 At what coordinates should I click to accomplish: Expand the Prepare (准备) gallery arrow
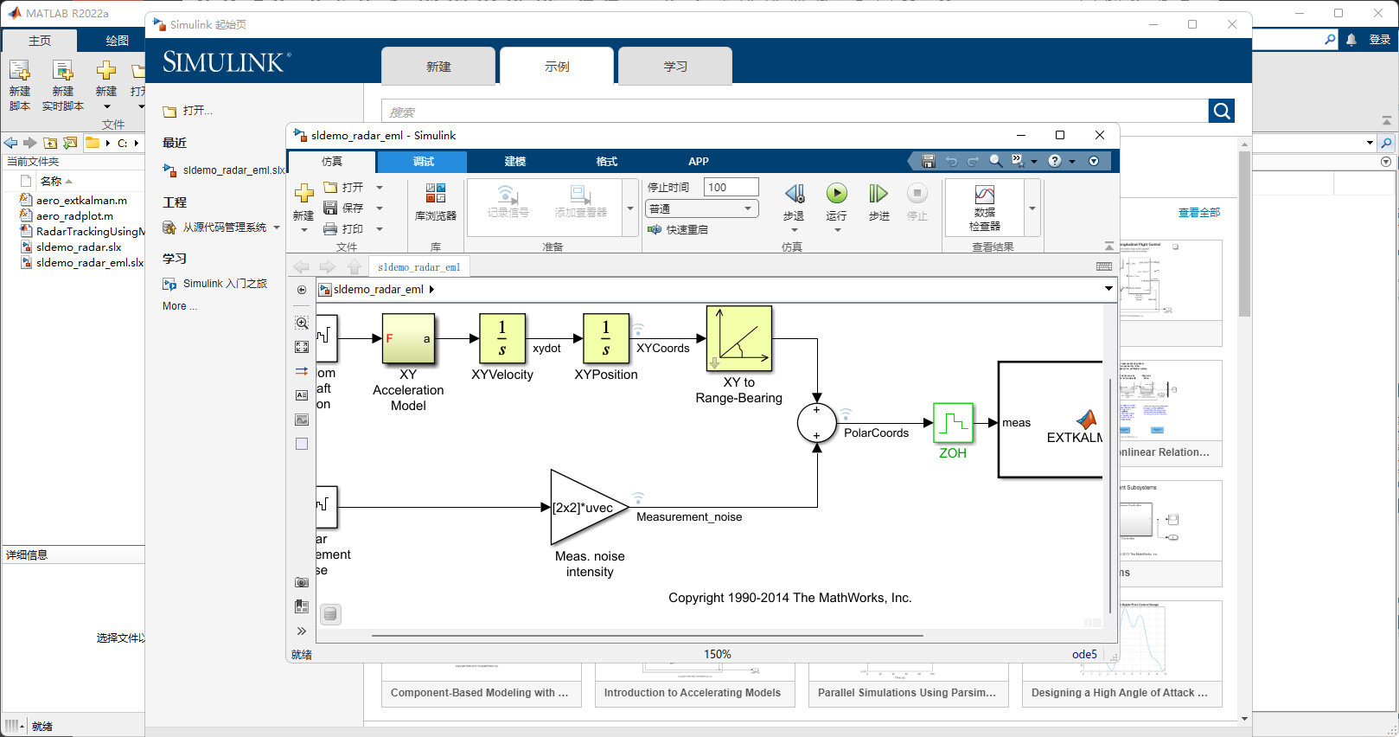[630, 208]
